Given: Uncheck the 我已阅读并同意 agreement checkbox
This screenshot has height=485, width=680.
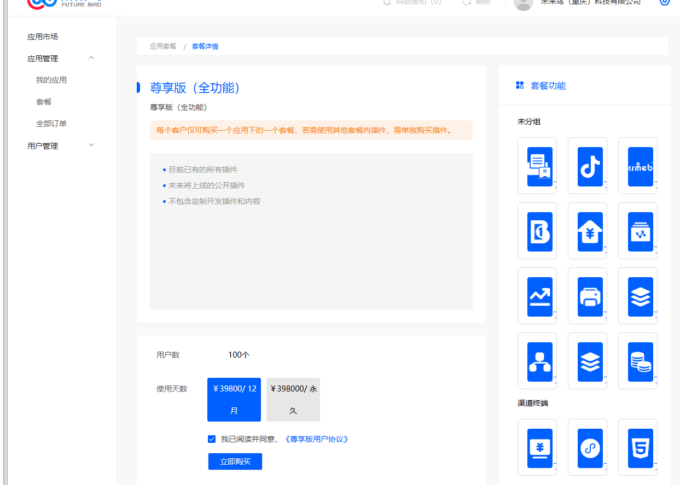Looking at the screenshot, I should point(212,439).
